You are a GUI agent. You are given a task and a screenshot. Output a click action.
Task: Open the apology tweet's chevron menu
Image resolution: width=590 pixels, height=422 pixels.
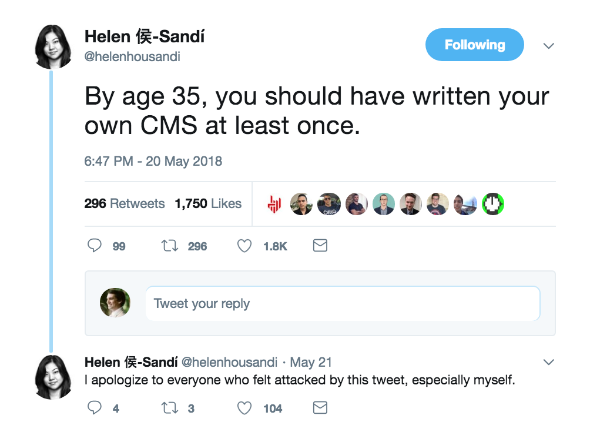tap(549, 362)
